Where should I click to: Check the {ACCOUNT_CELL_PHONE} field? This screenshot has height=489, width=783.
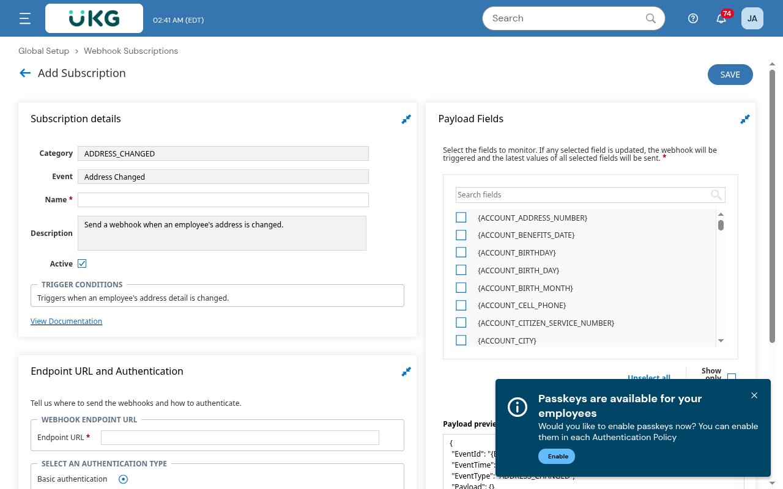click(461, 305)
